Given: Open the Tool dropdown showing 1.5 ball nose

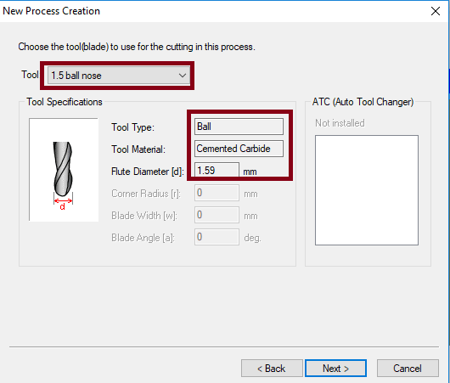Looking at the screenshot, I should 119,76.
